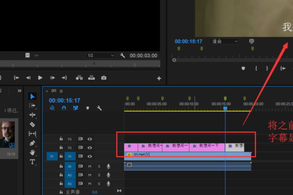Mute track A1

90,166
